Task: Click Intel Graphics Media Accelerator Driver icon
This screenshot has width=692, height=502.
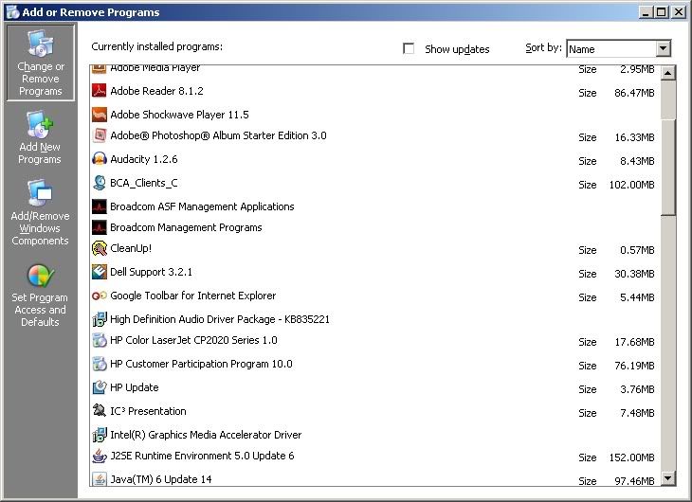Action: (100, 435)
